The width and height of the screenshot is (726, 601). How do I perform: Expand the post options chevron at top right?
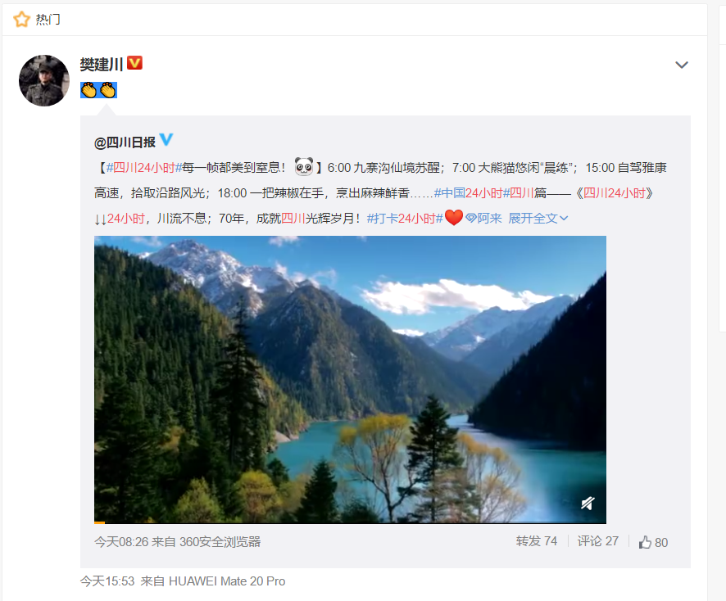[x=682, y=65]
